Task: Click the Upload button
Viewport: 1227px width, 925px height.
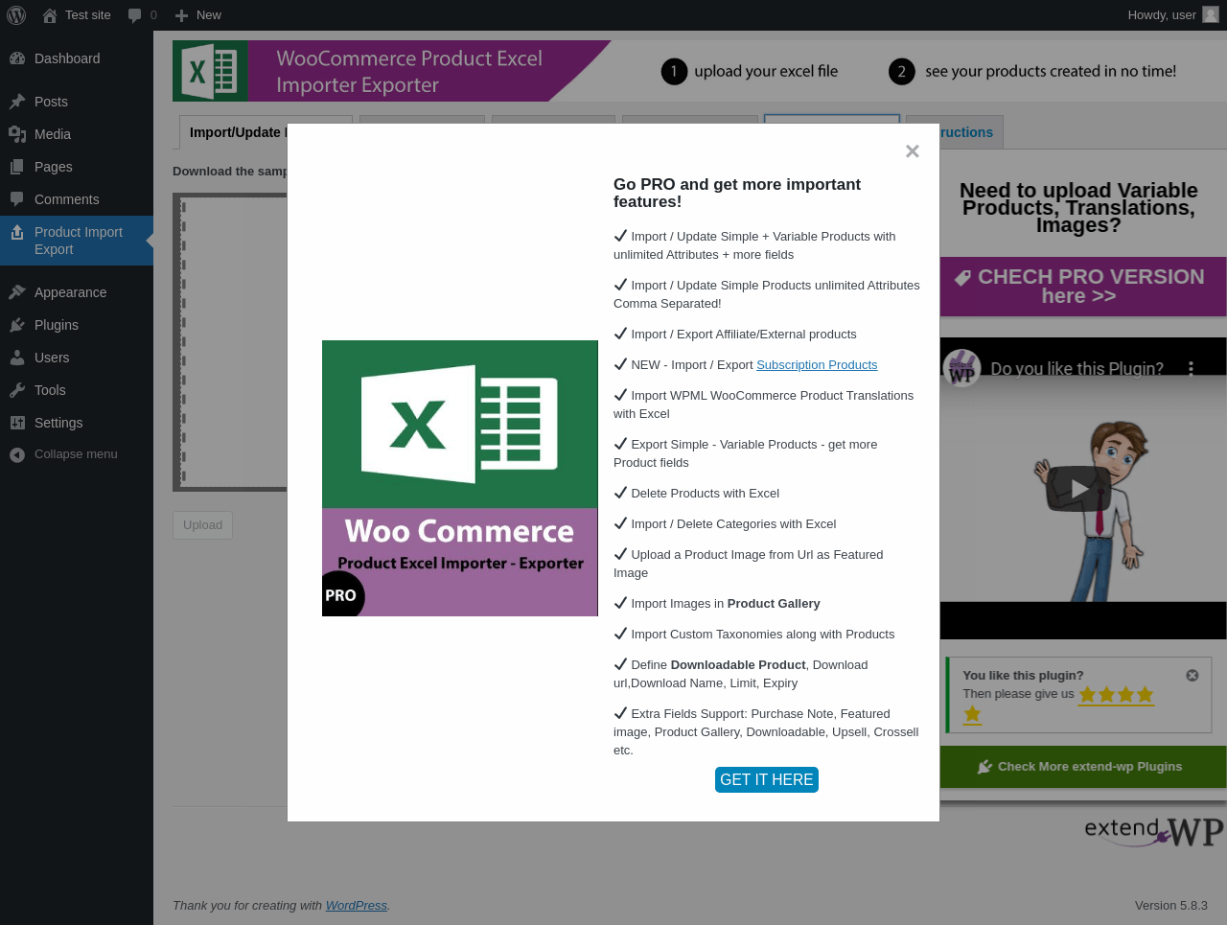Action: click(202, 525)
